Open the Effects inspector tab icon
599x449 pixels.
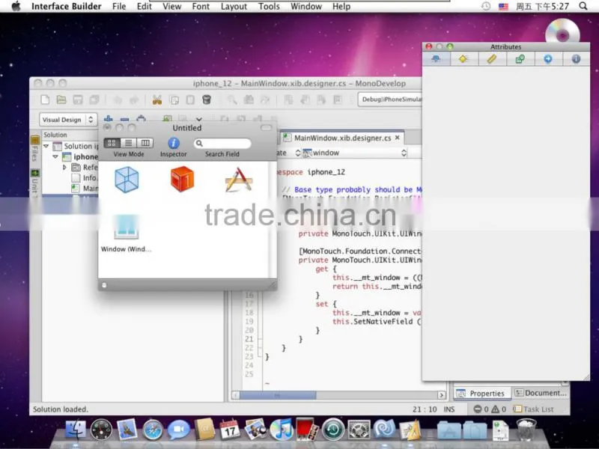click(463, 59)
